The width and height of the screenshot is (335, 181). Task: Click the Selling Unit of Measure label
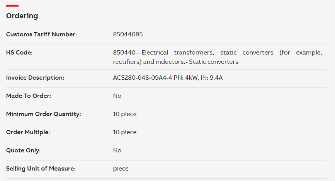click(41, 169)
